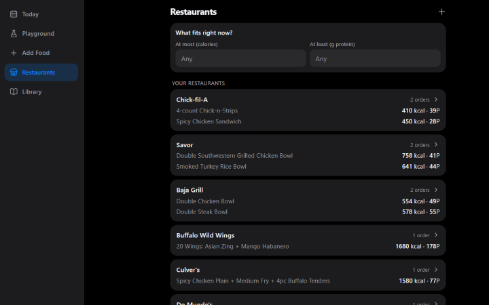Select Double Chicken Bowl order
This screenshot has height=305, width=489.
click(205, 201)
